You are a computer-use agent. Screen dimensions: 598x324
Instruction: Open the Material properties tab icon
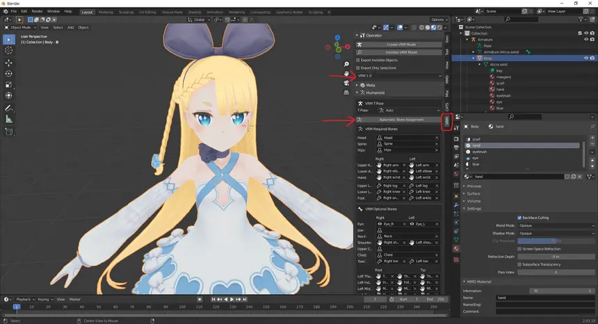(x=456, y=248)
